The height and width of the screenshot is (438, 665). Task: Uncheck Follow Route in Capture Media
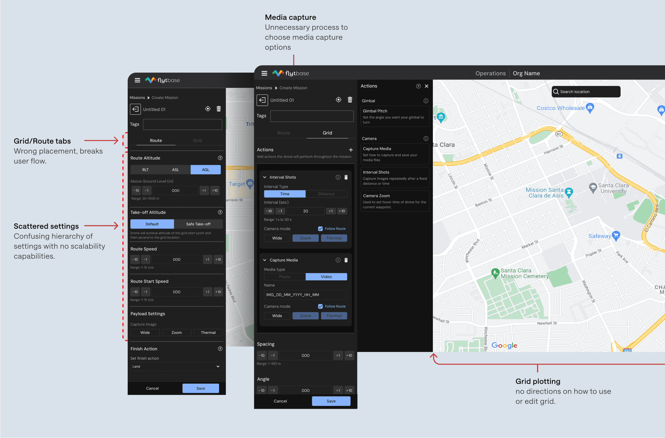click(x=320, y=306)
